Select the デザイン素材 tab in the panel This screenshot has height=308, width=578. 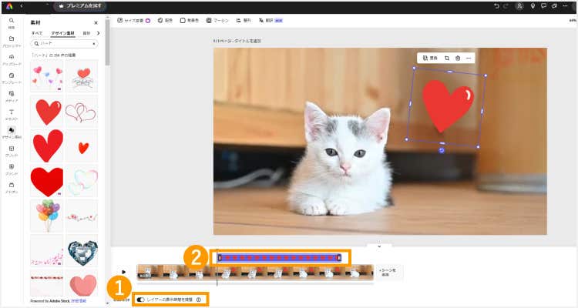tap(63, 33)
